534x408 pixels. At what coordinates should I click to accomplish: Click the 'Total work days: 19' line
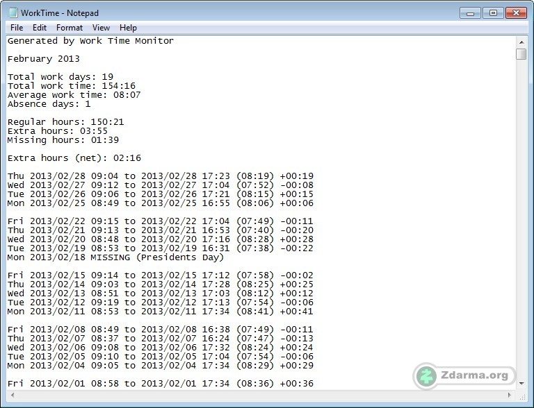60,77
